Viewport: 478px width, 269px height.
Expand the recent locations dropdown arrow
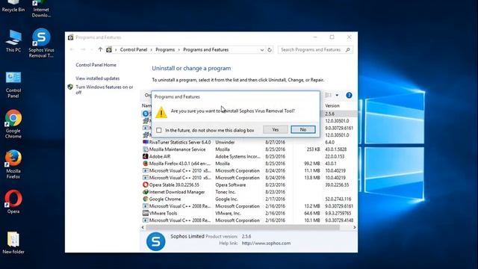92,49
